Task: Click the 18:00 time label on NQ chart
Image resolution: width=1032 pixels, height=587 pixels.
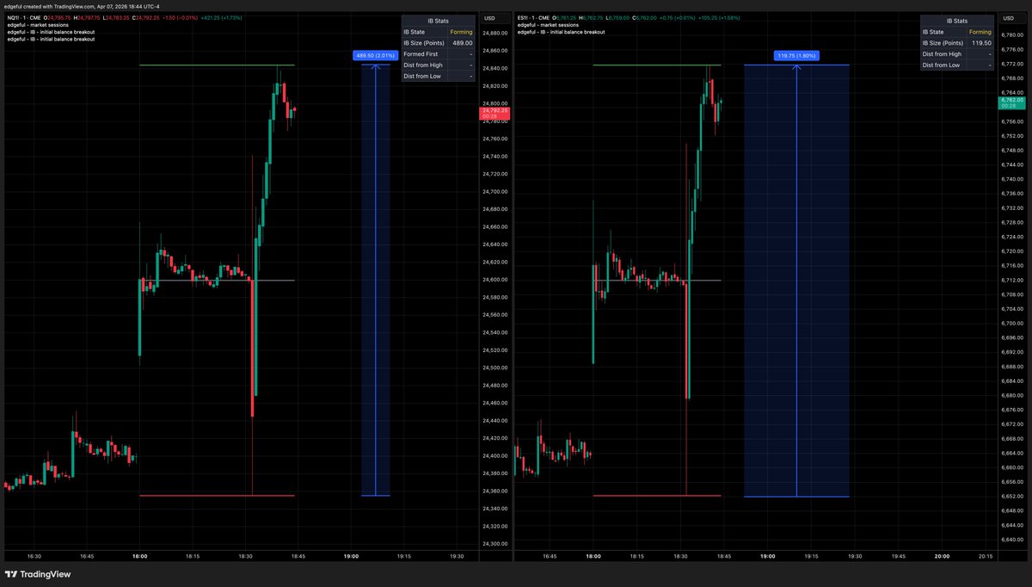Action: [139, 556]
